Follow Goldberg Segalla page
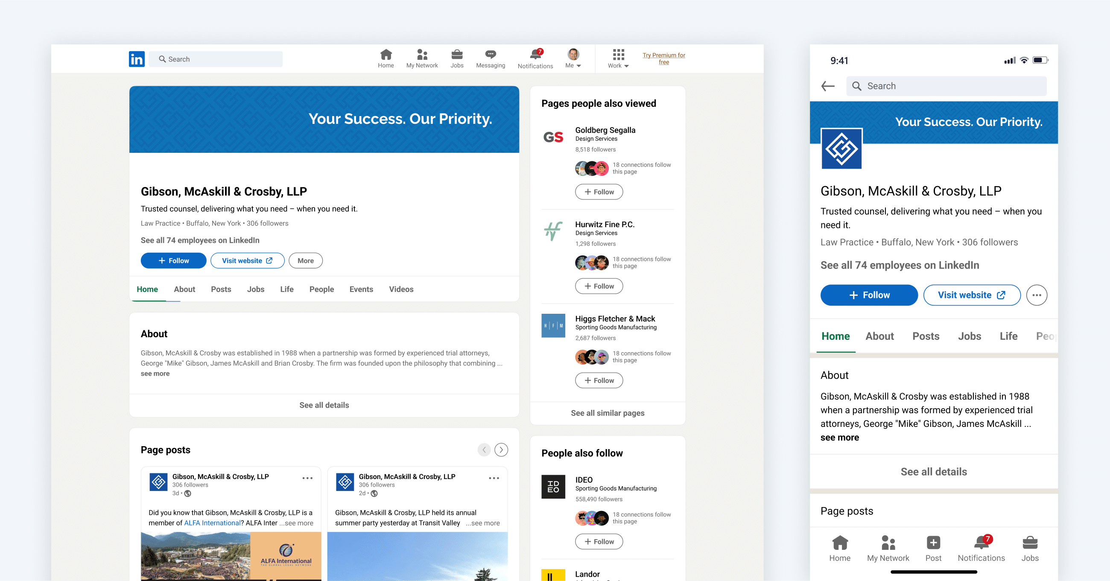 (599, 192)
